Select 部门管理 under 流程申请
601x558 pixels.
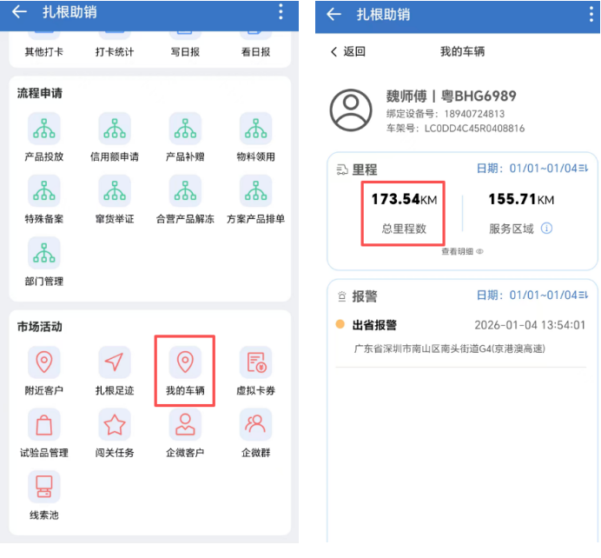43,253
